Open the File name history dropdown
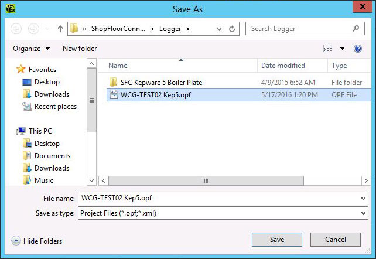376x259 pixels. (x=364, y=199)
